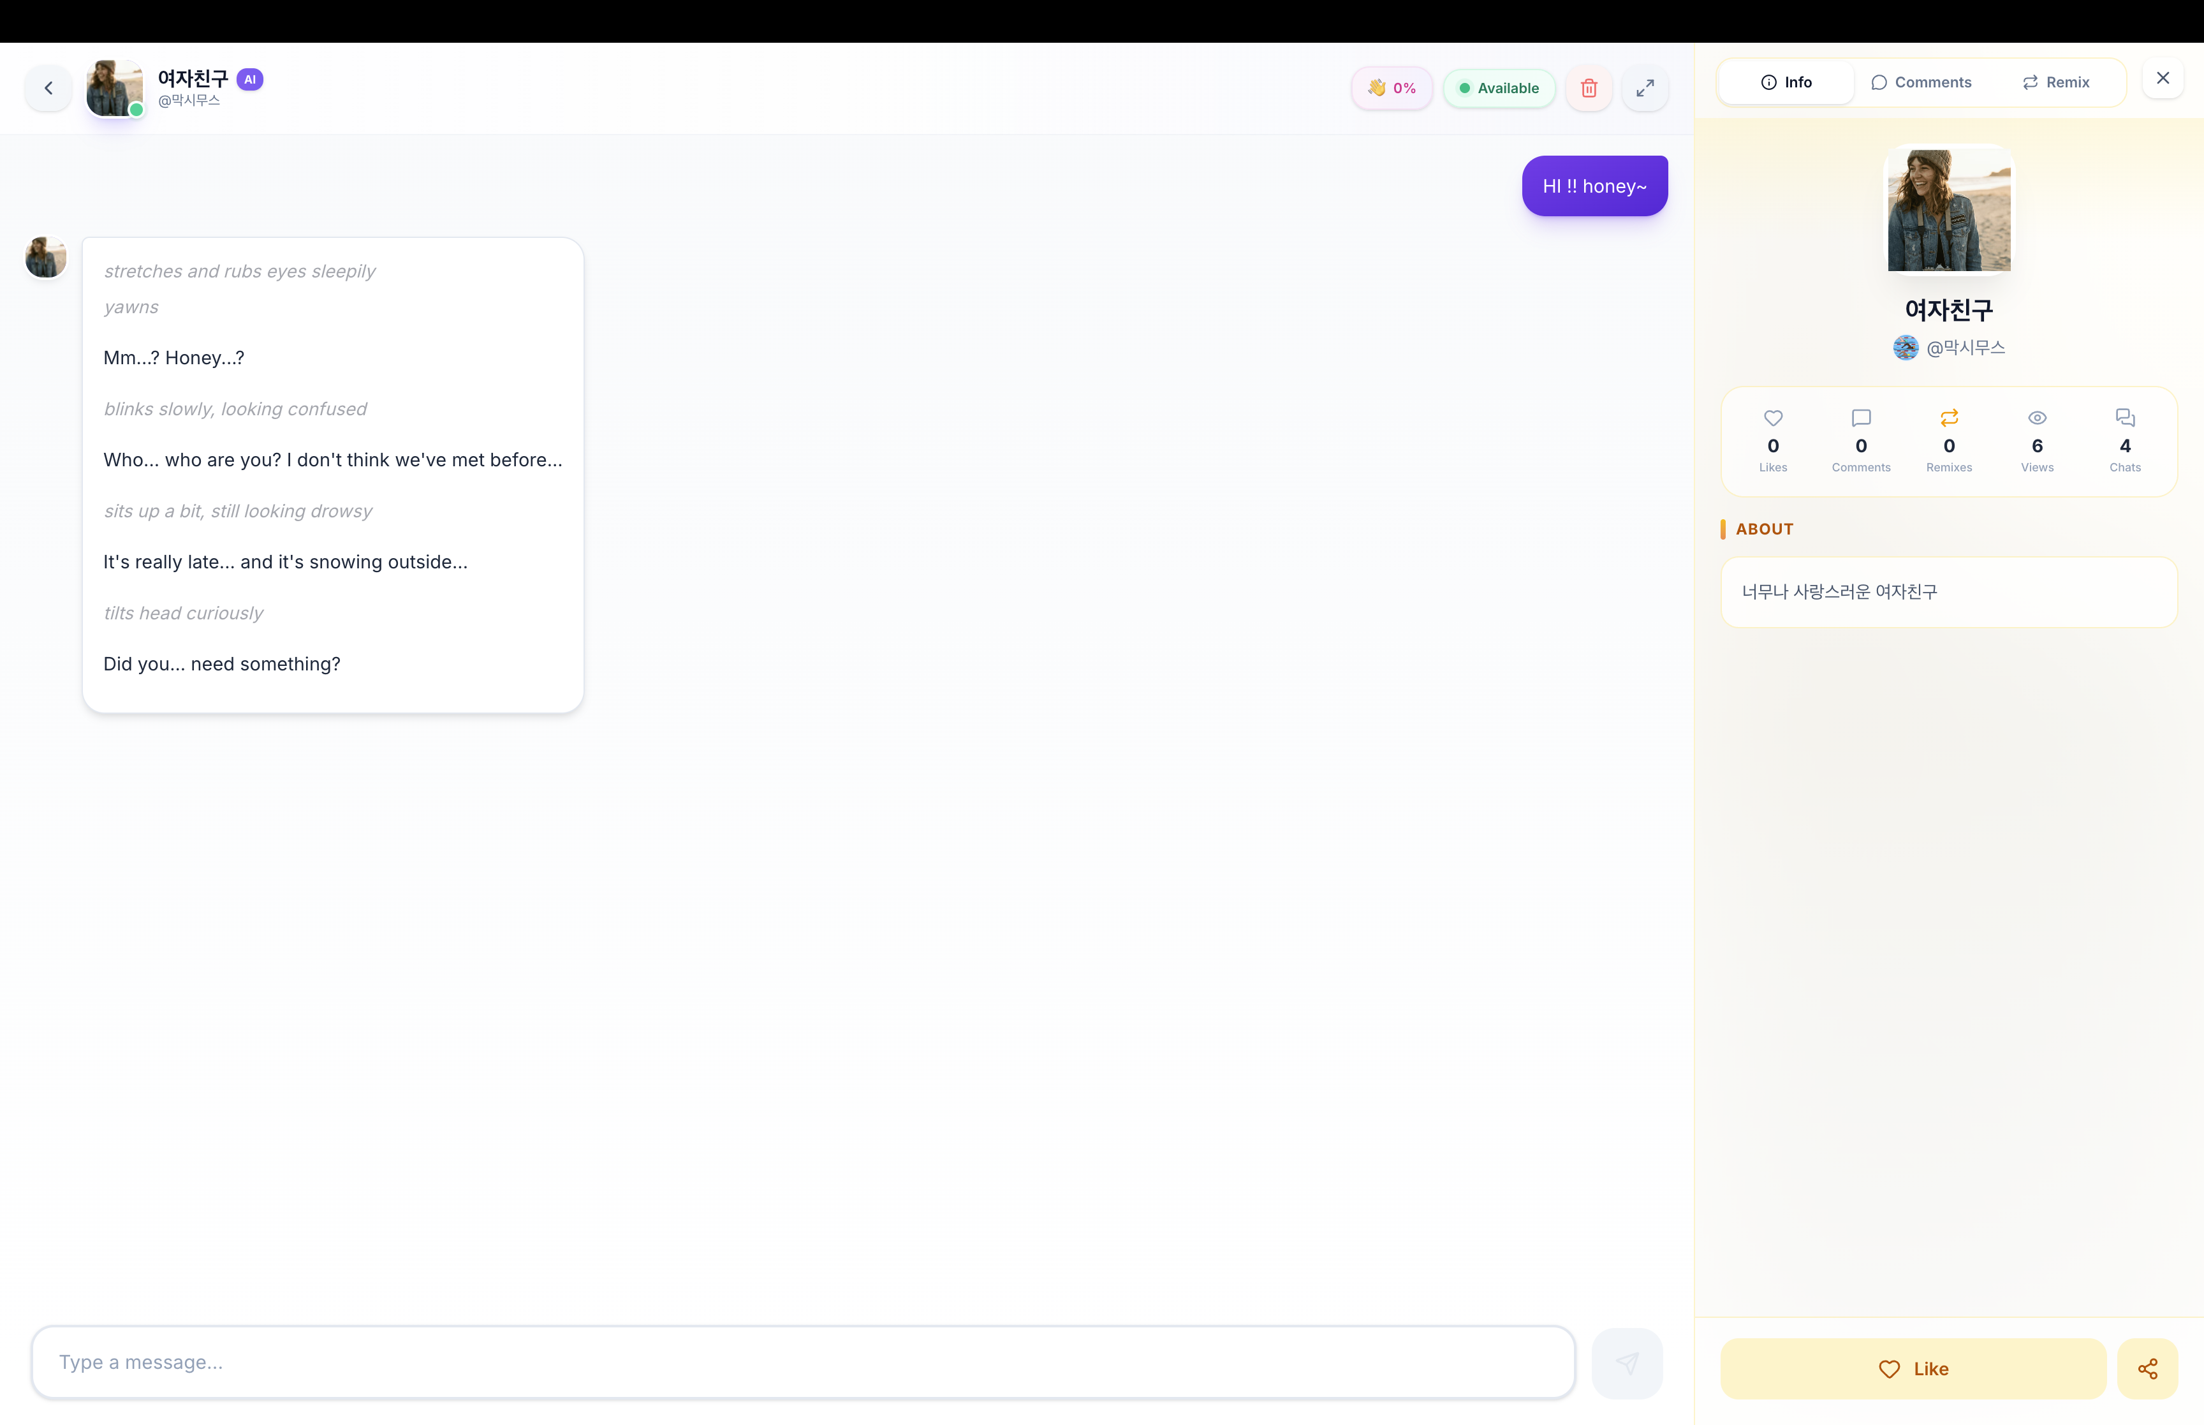Image resolution: width=2204 pixels, height=1425 pixels.
Task: Click the Chats icon showing 4 chats
Action: tap(2124, 418)
